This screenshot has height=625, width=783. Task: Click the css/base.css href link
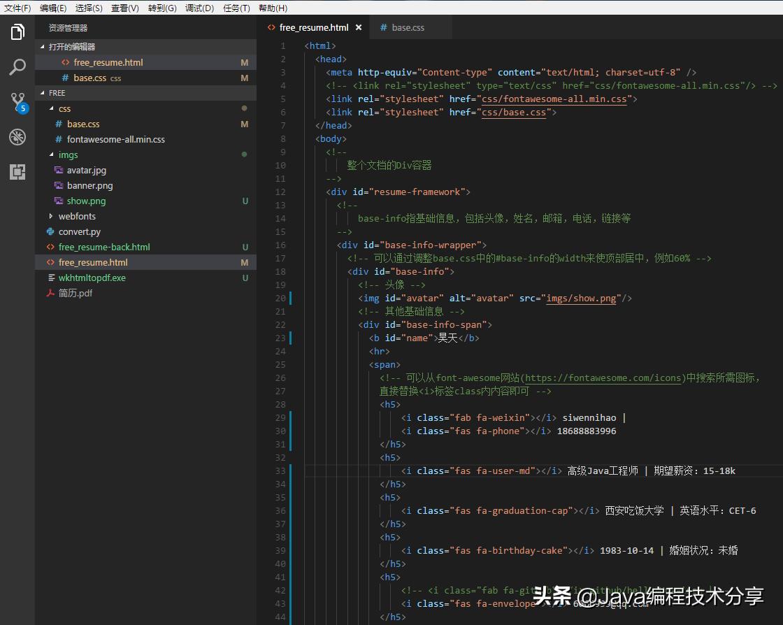pyautogui.click(x=513, y=113)
